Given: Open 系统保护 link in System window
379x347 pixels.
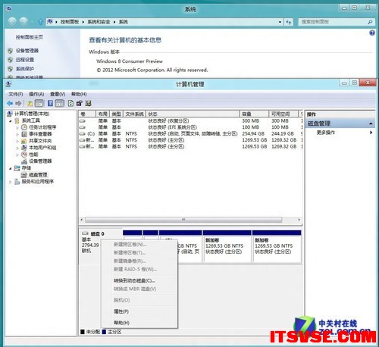Looking at the screenshot, I should click(x=25, y=69).
